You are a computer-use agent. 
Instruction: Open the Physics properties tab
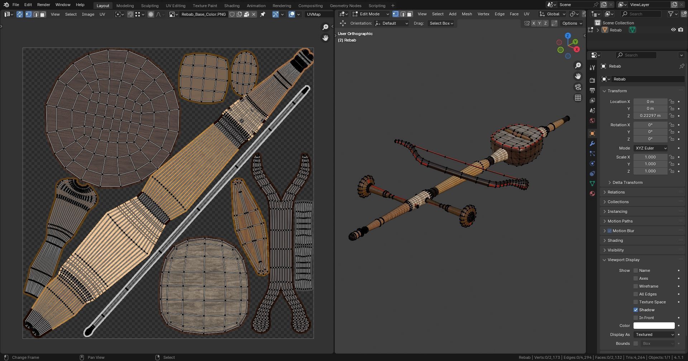point(592,164)
